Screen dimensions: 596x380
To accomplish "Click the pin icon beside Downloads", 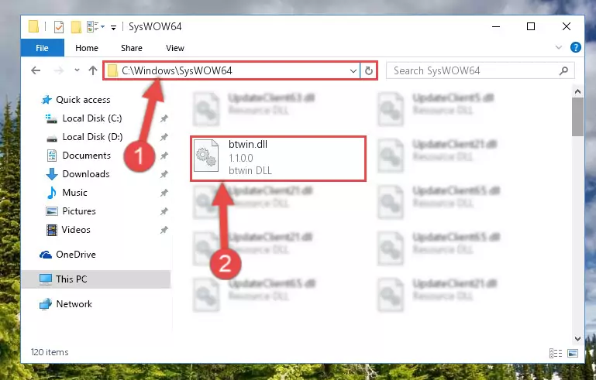I will click(x=164, y=174).
